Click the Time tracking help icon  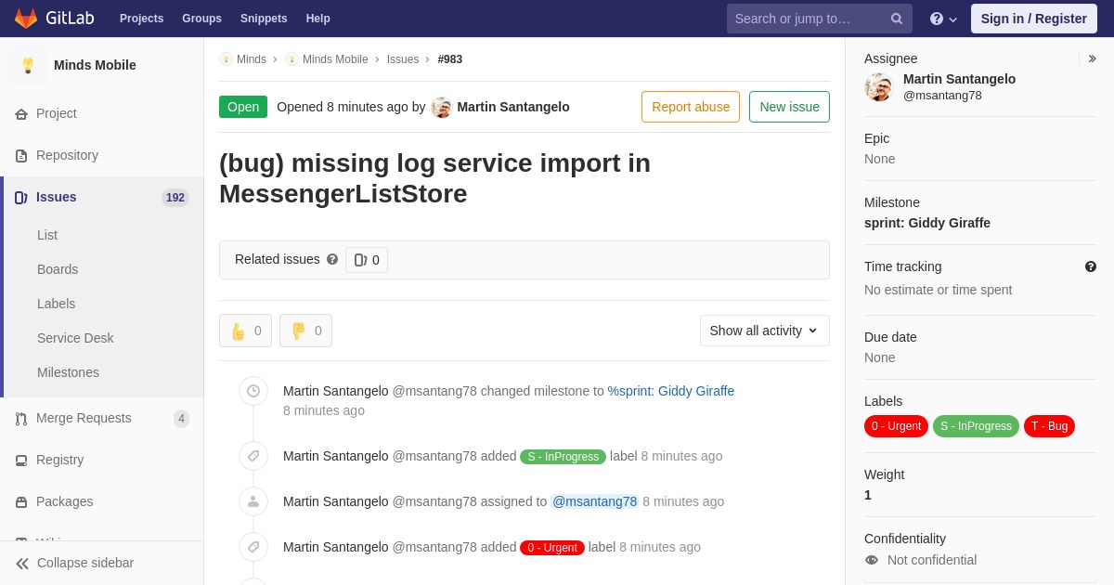1091,266
